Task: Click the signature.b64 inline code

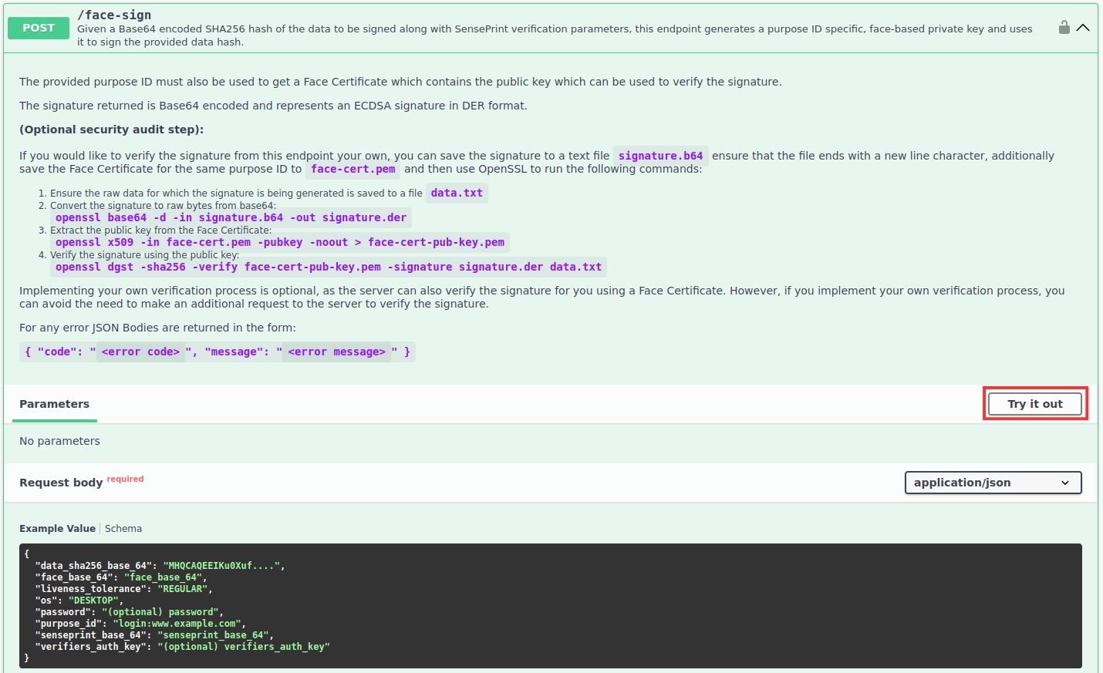Action: point(660,156)
